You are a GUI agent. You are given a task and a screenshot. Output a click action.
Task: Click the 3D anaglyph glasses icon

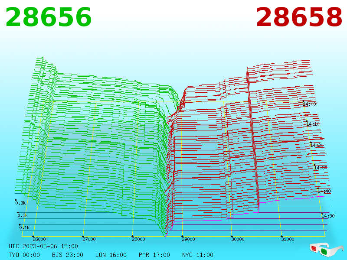pyautogui.click(x=326, y=250)
